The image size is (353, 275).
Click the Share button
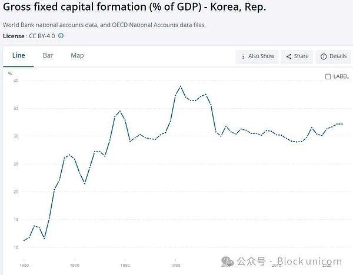click(x=297, y=56)
